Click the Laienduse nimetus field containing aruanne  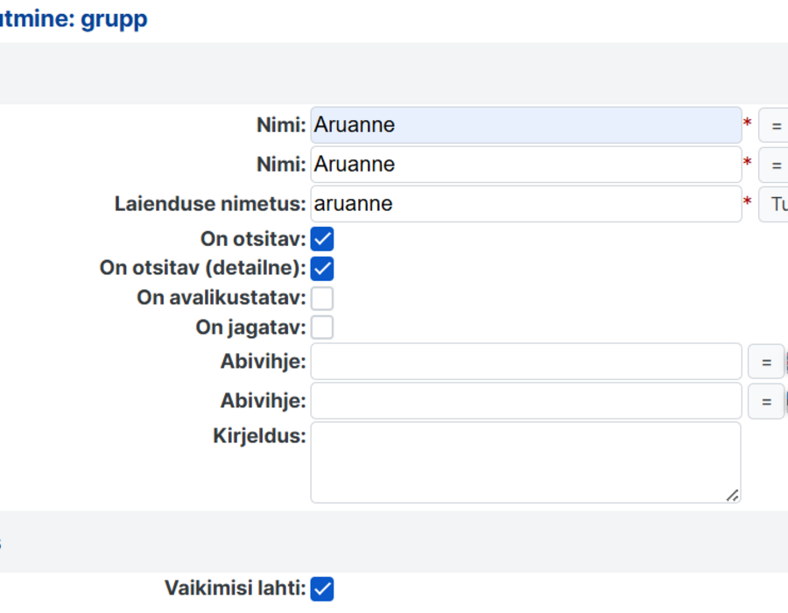coord(526,204)
